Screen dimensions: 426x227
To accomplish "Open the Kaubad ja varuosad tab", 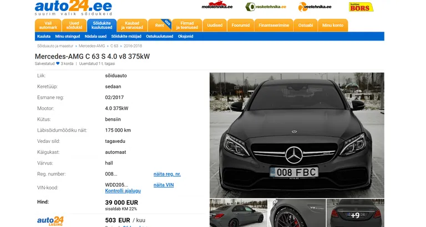I will point(132,25).
